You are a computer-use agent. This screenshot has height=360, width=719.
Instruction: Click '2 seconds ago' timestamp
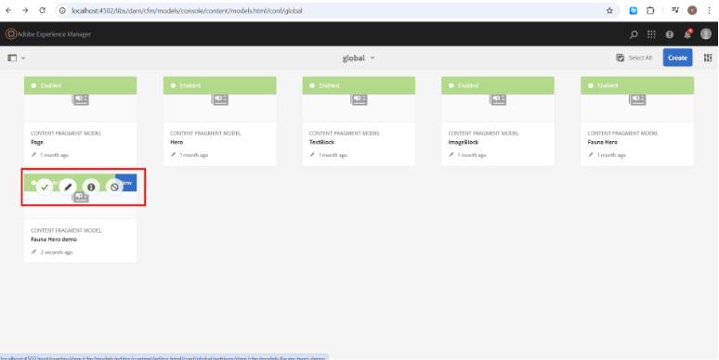click(x=57, y=252)
